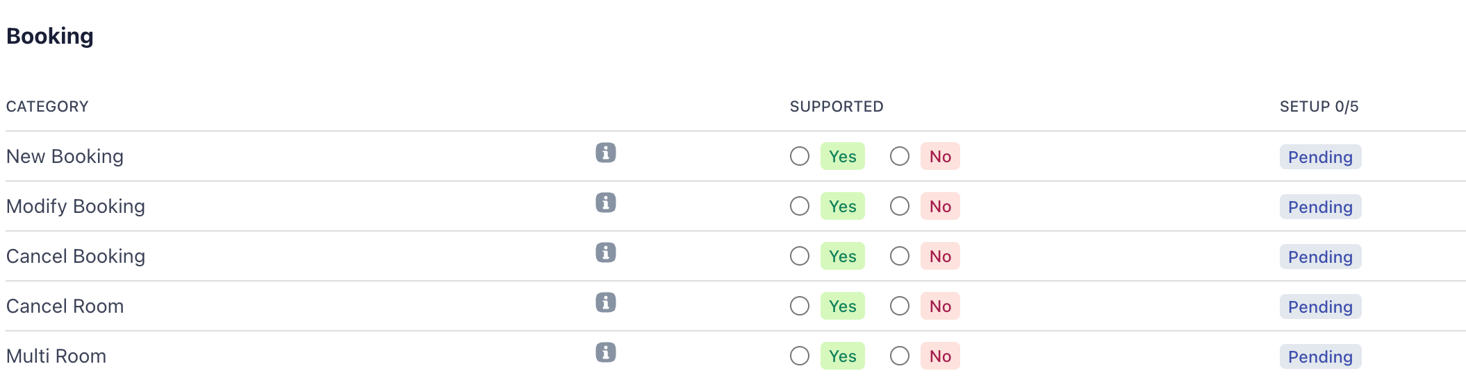Image resolution: width=1466 pixels, height=380 pixels.
Task: Mark Cancel Booking as not supported
Action: click(x=900, y=257)
